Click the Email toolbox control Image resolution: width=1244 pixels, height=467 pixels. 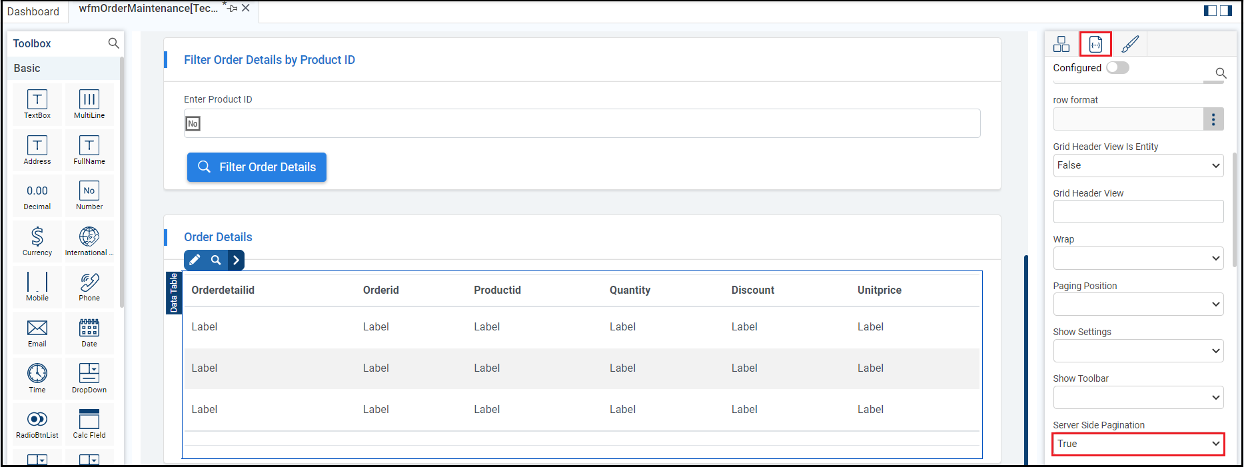37,333
